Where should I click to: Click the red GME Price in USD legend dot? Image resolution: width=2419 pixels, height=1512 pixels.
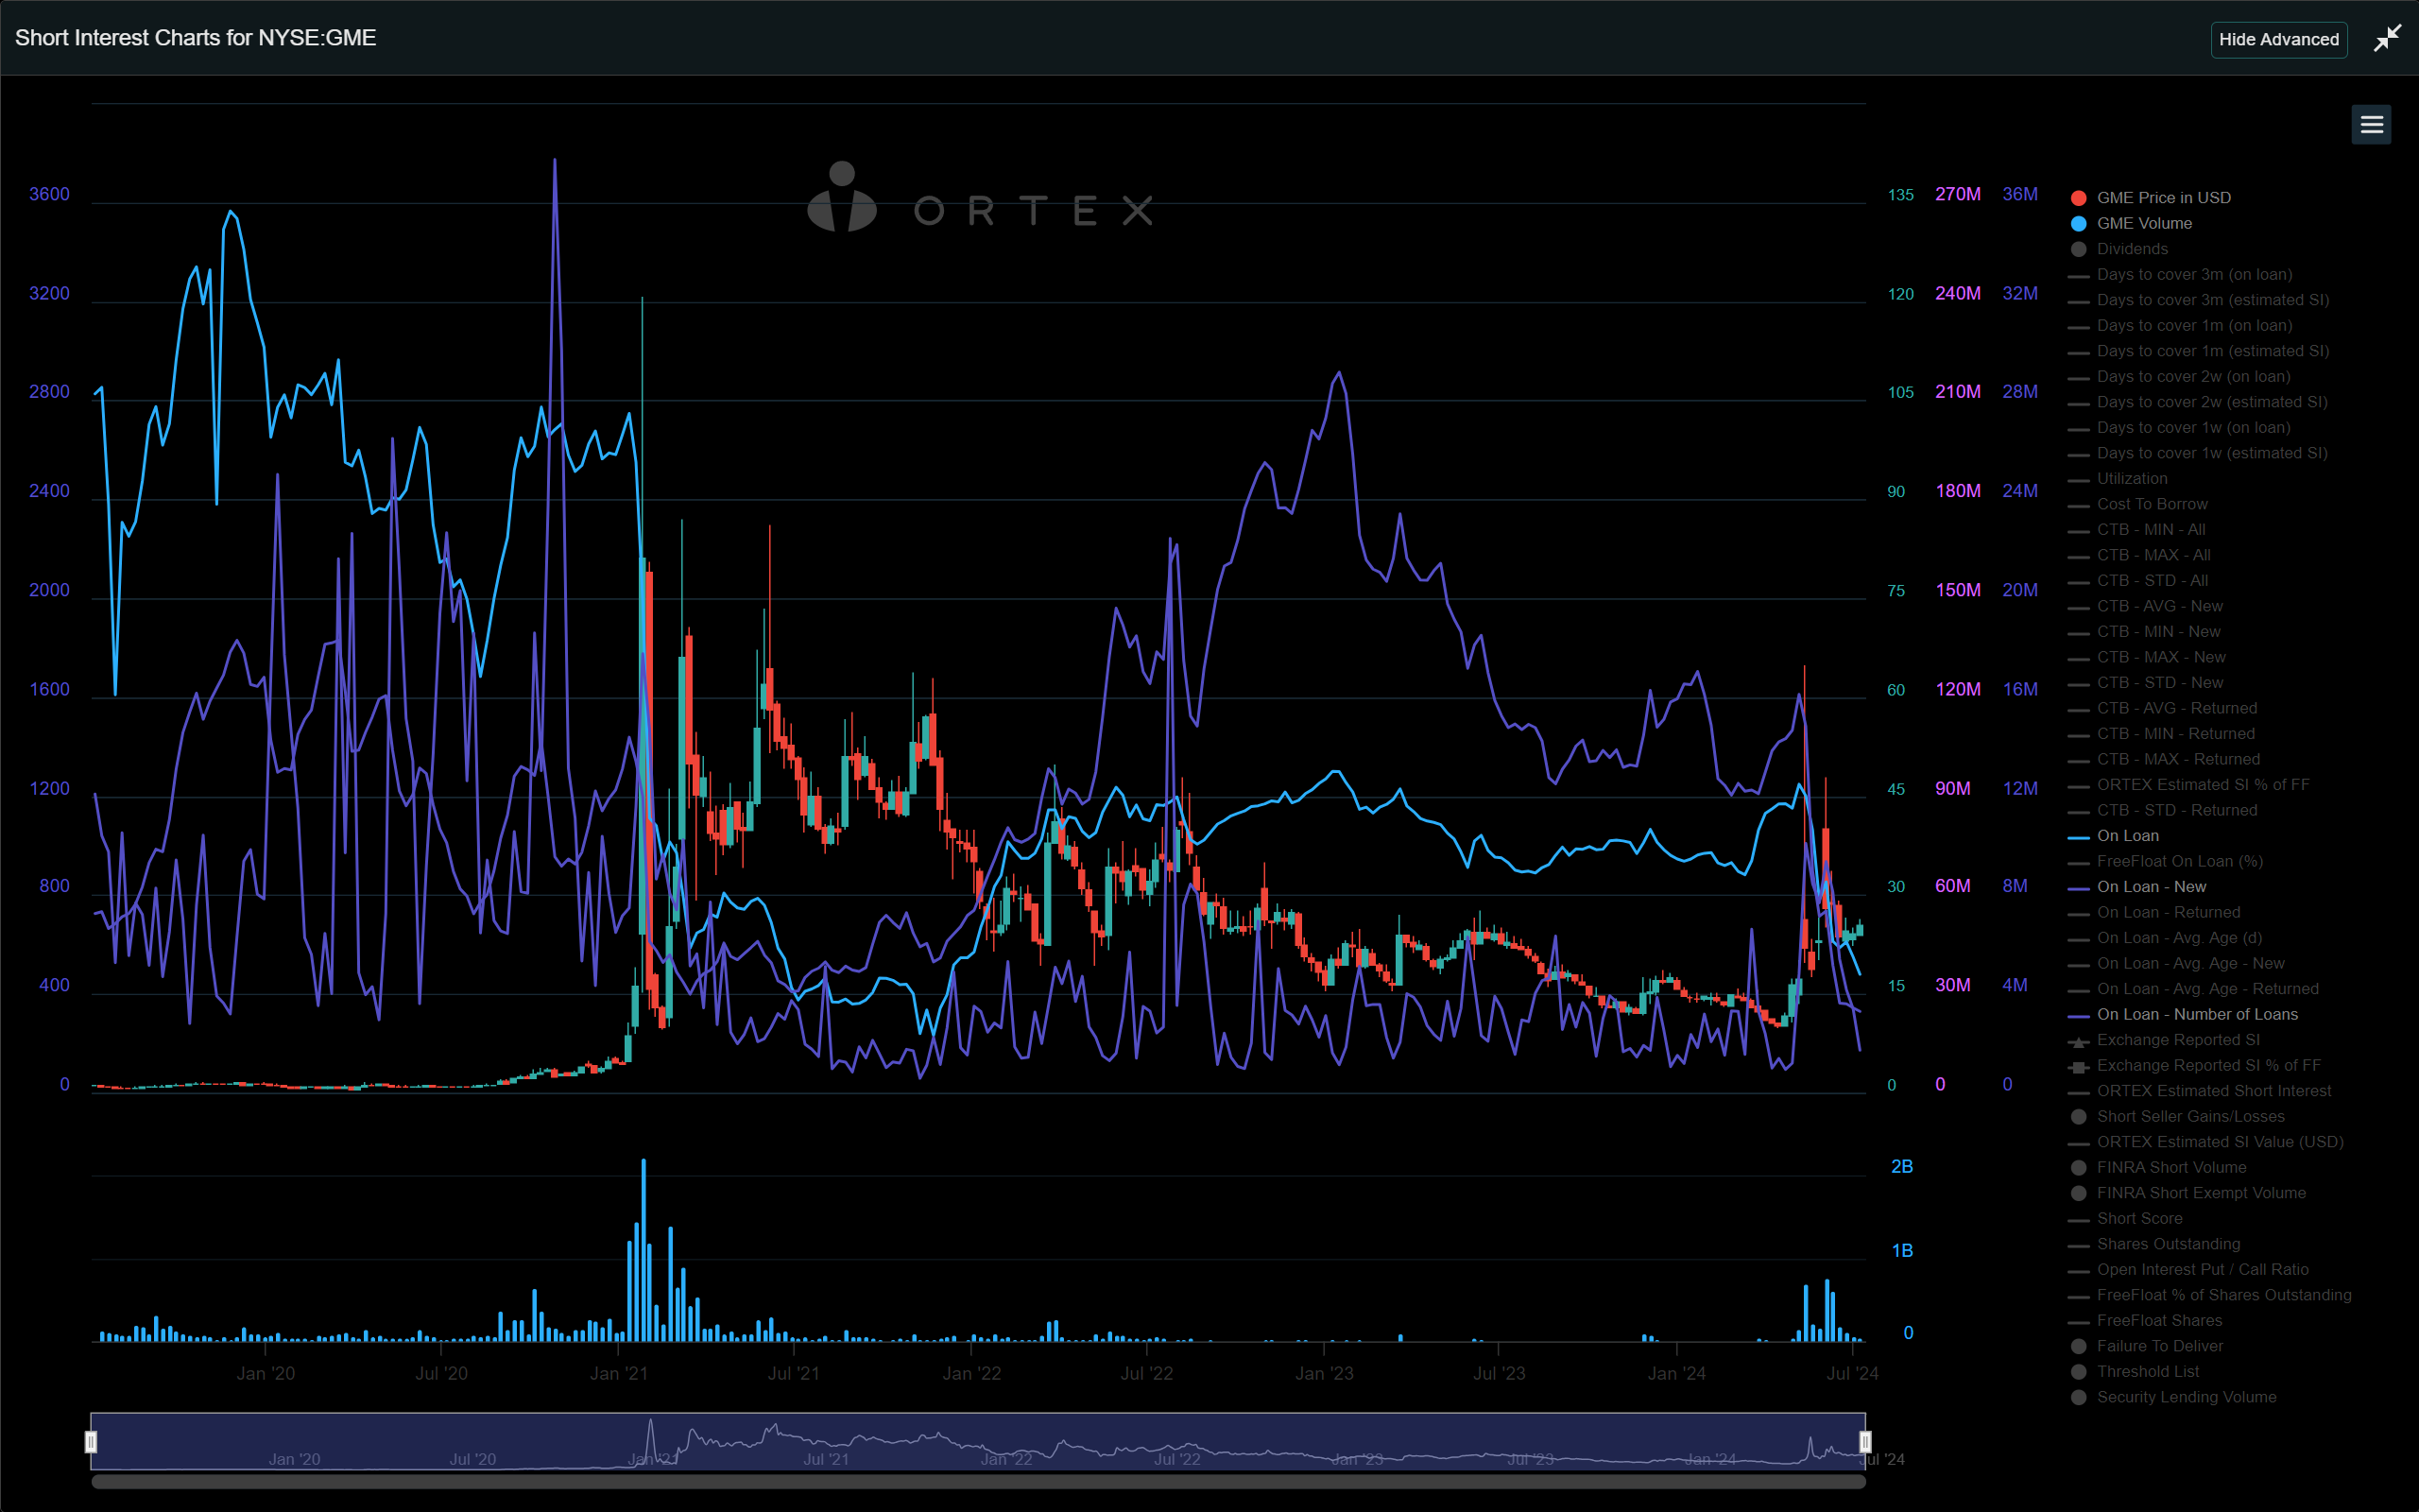pyautogui.click(x=2079, y=197)
